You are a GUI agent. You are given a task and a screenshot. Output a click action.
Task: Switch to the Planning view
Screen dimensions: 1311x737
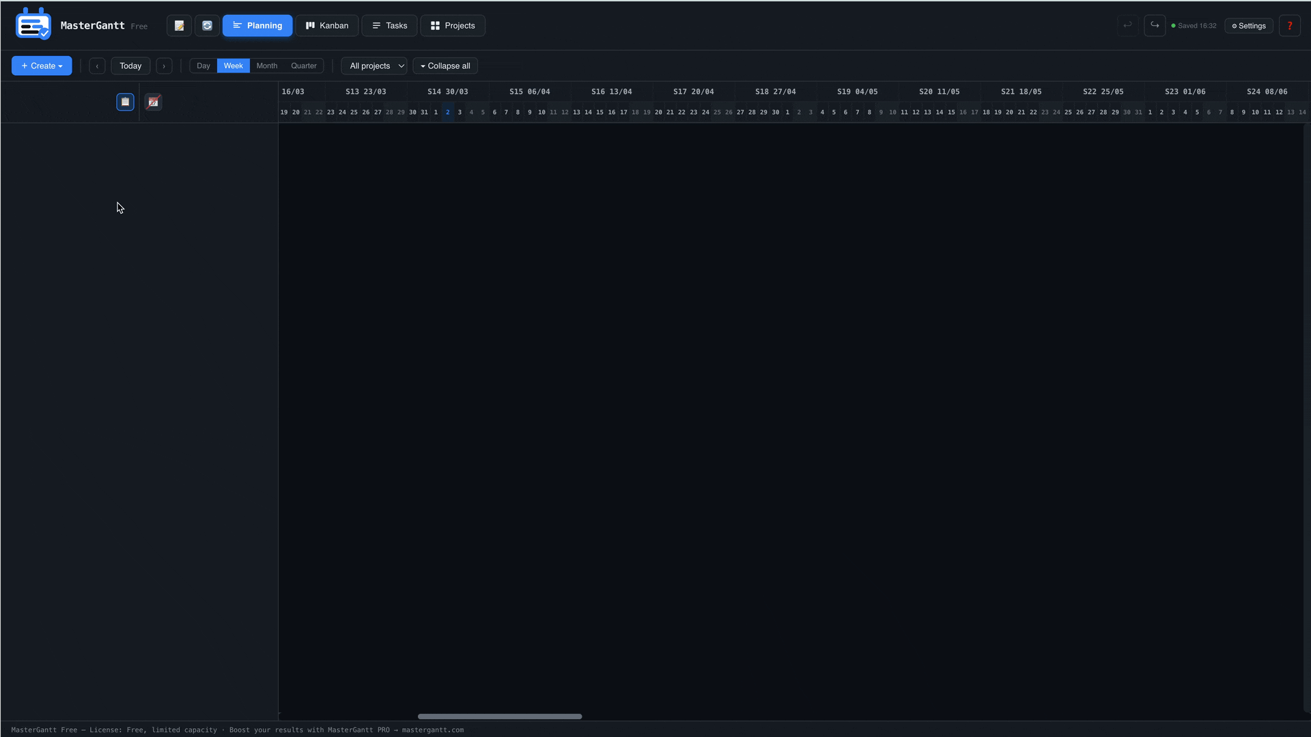click(x=257, y=25)
